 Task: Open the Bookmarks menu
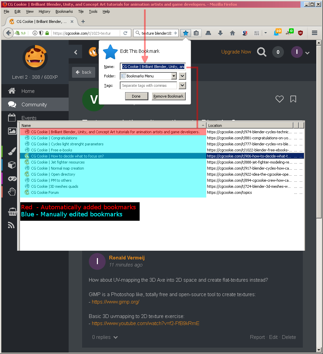[x=64, y=11]
